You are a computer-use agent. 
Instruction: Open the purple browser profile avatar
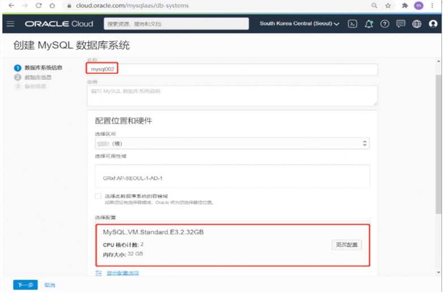coord(419,5)
